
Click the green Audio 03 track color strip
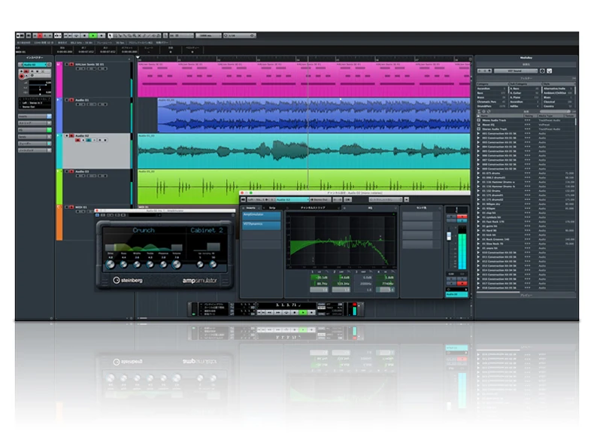tap(59, 187)
